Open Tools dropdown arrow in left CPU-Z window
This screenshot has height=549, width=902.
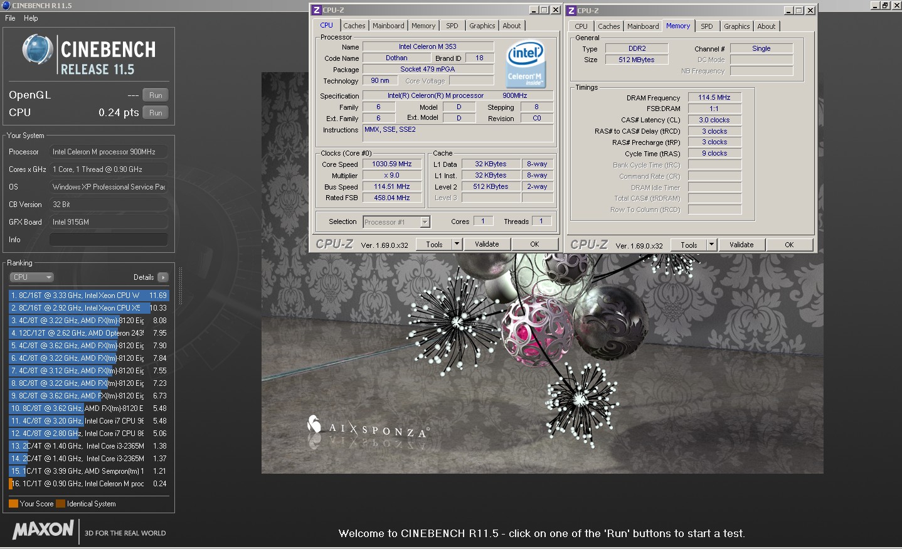click(x=457, y=245)
